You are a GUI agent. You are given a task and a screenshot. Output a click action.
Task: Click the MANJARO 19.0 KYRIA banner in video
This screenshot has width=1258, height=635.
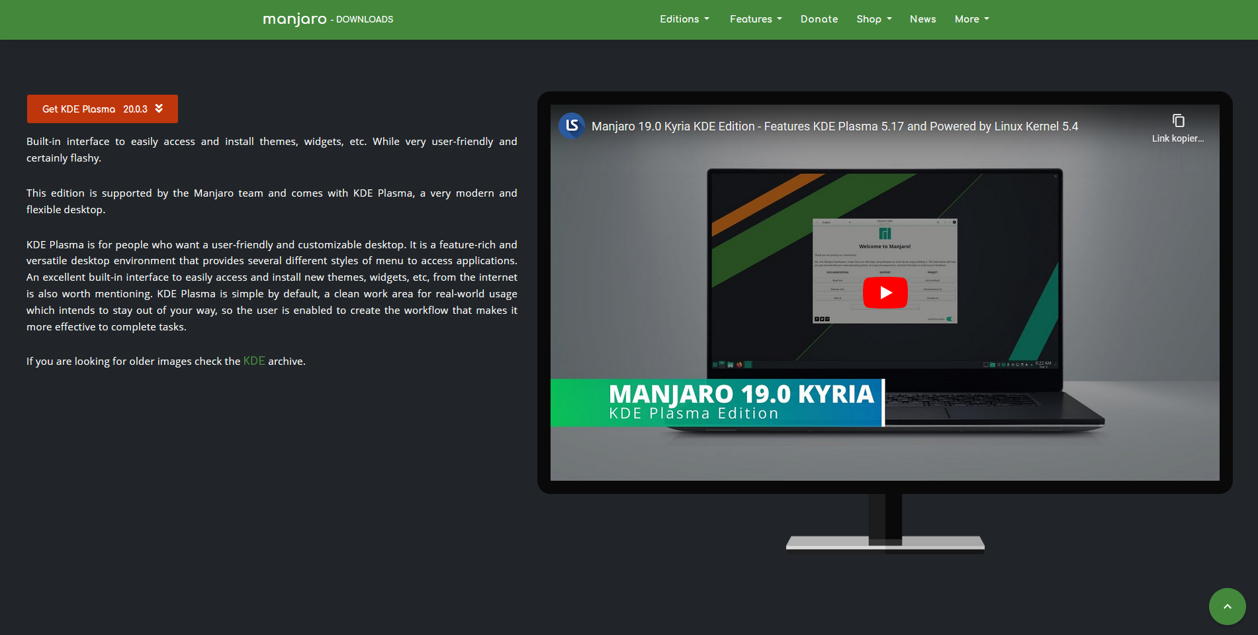(717, 403)
